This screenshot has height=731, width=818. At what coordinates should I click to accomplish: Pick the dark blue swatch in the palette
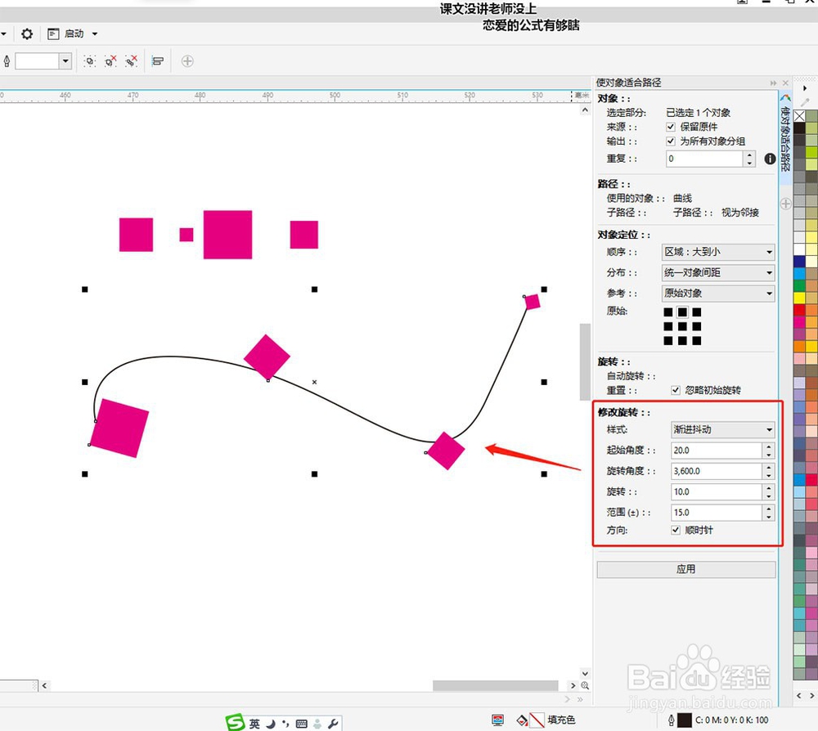click(x=799, y=261)
